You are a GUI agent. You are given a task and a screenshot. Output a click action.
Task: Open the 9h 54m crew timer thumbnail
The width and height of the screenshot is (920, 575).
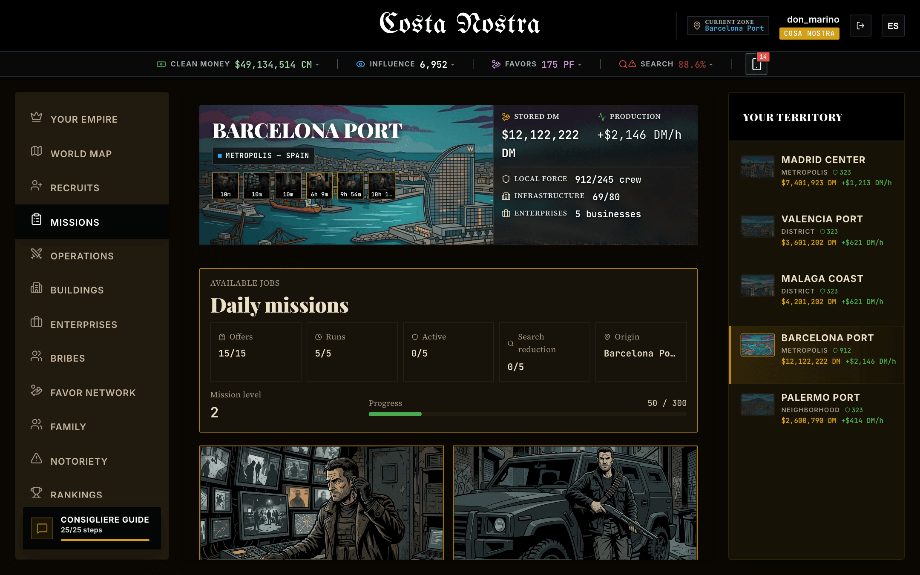point(351,186)
